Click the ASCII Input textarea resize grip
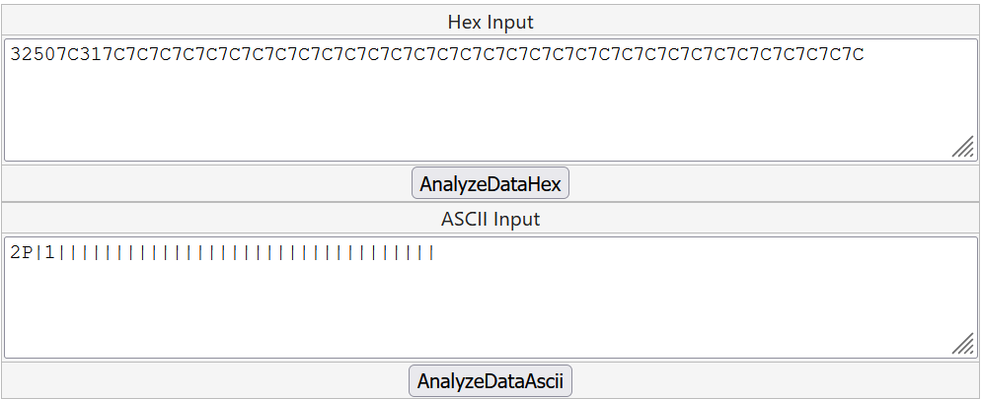This screenshot has width=981, height=399. tap(962, 343)
